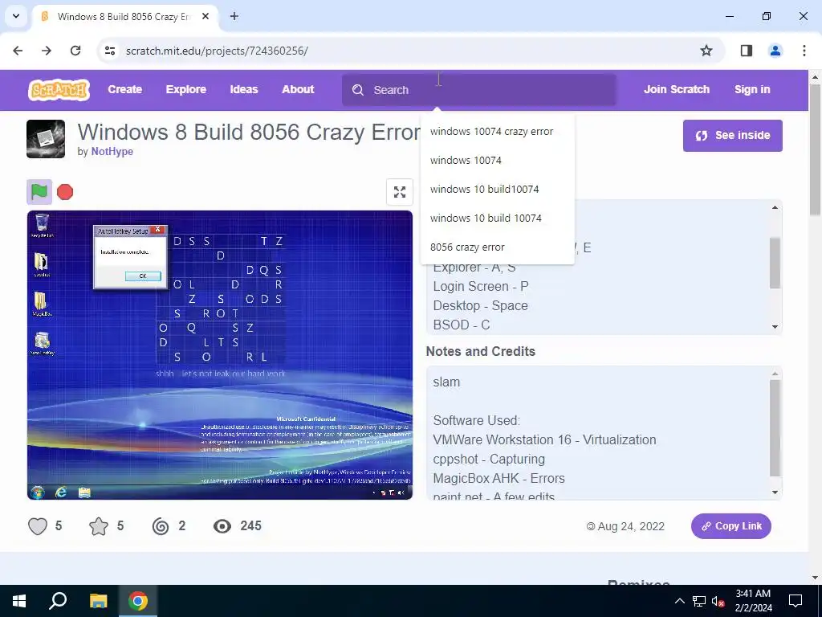Click Sign in
The image size is (822, 617).
coord(752,90)
